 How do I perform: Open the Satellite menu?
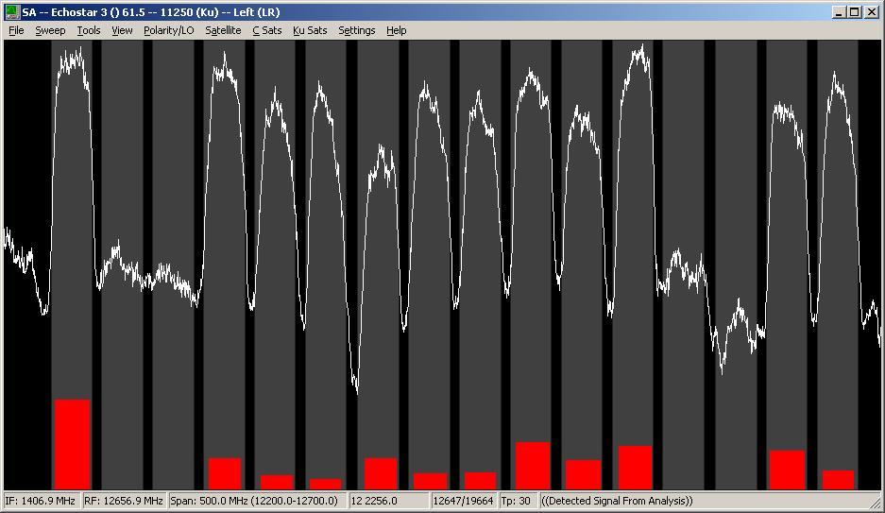(223, 30)
